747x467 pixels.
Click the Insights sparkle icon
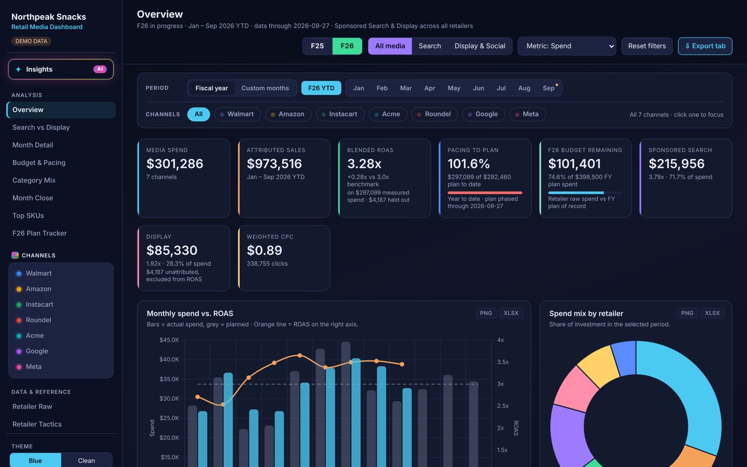(x=18, y=69)
